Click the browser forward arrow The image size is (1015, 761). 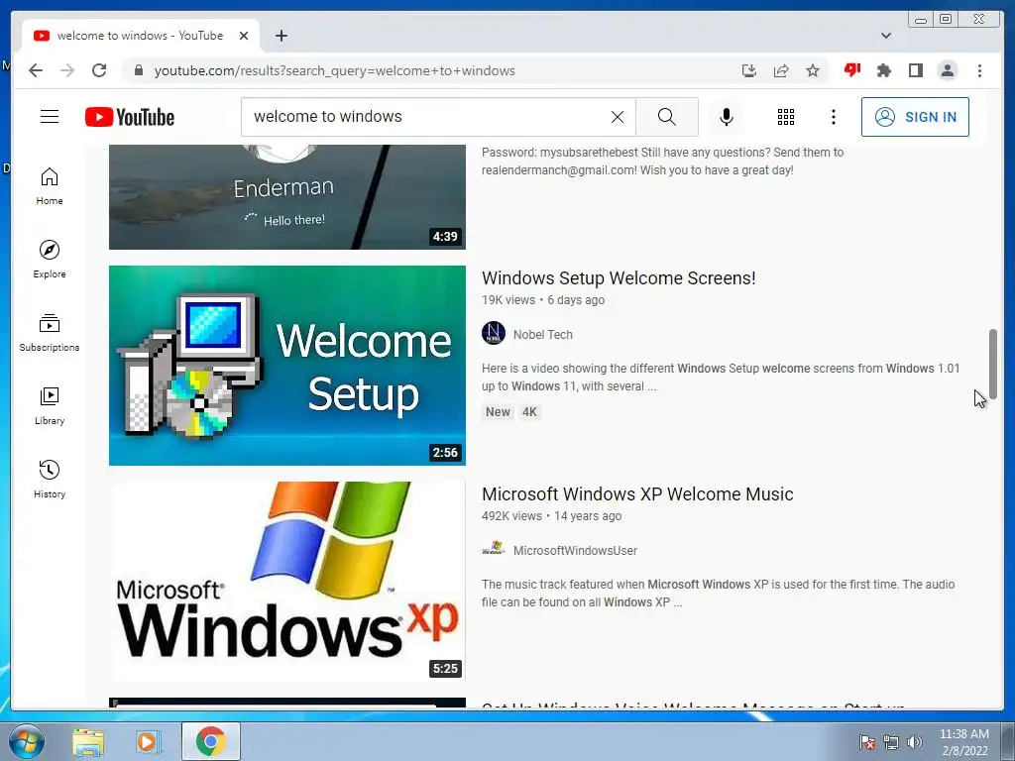click(x=67, y=70)
